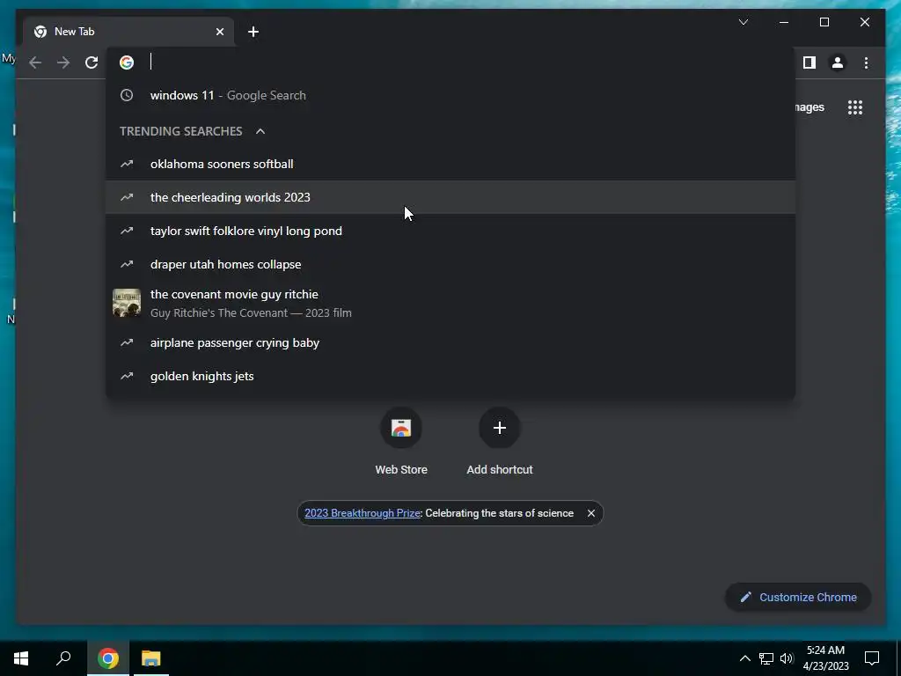Open a new tab with the plus button
Image resolution: width=901 pixels, height=676 pixels.
[x=253, y=32]
